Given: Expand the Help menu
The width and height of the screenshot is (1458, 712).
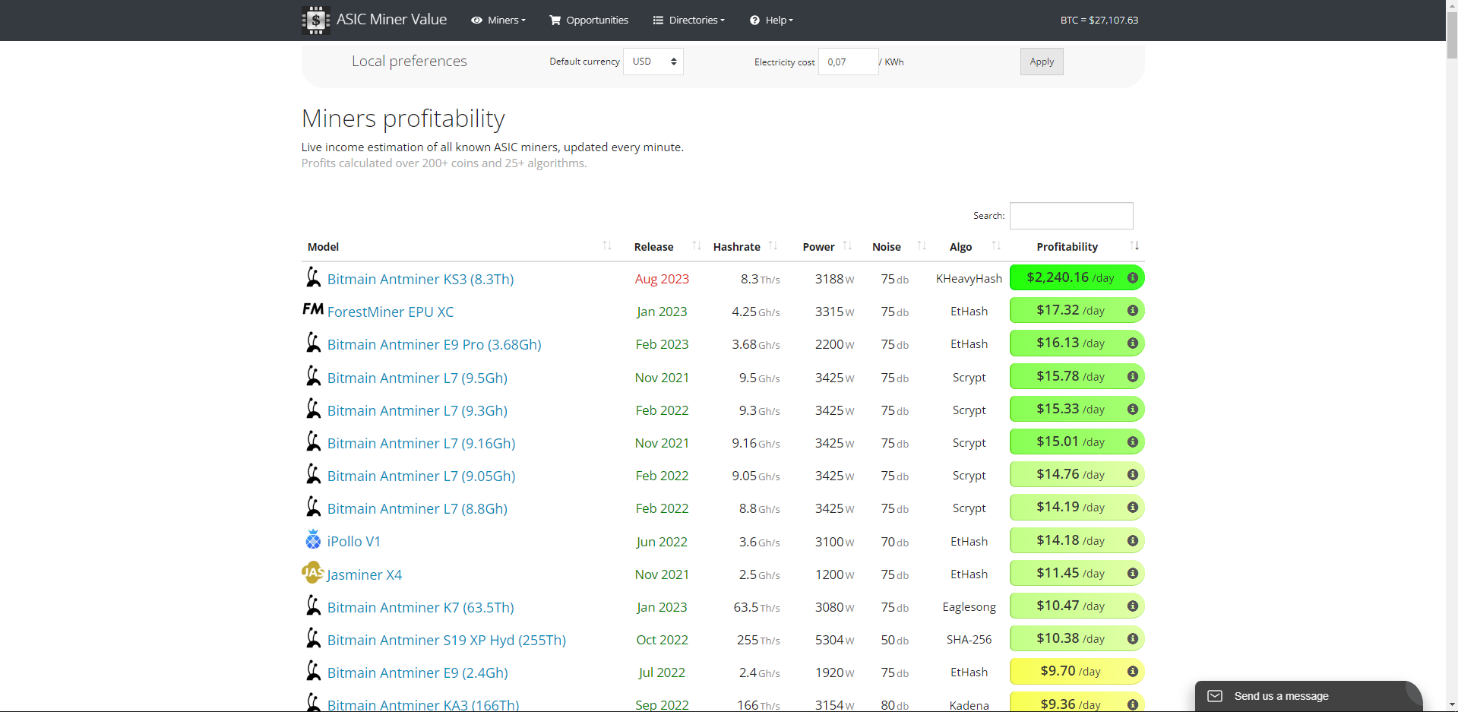Looking at the screenshot, I should [771, 21].
